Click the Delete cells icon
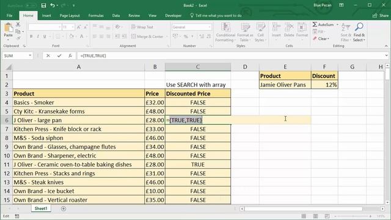Screen dimensions: 391x220 click(289, 28)
